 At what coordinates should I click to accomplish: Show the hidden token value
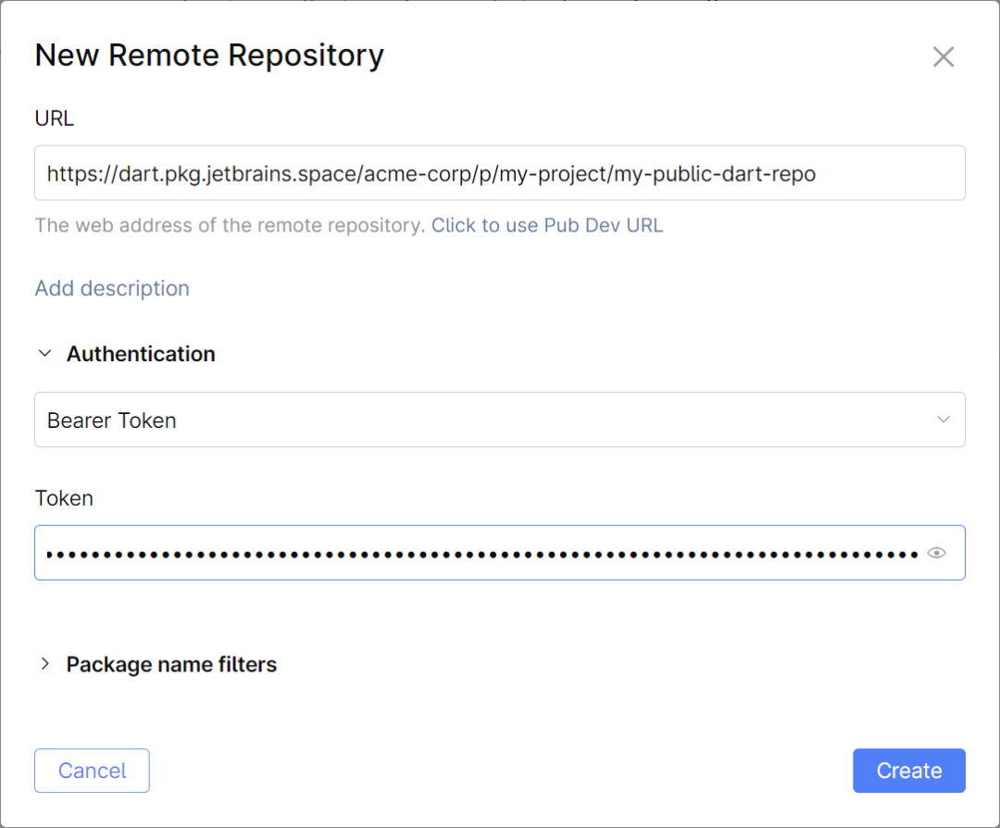point(936,553)
